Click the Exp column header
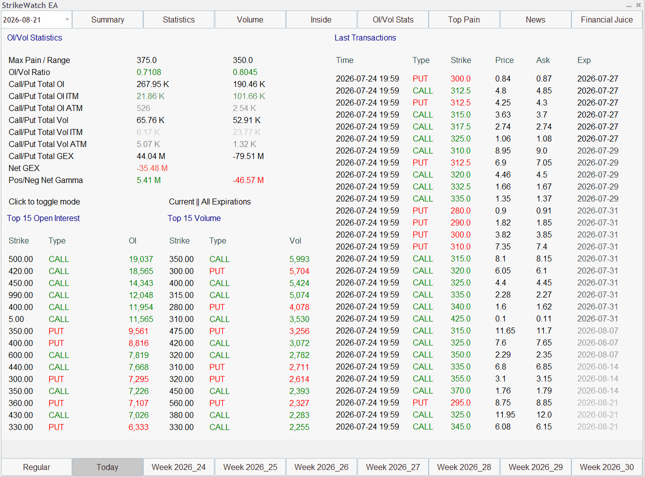The image size is (645, 477). [584, 60]
